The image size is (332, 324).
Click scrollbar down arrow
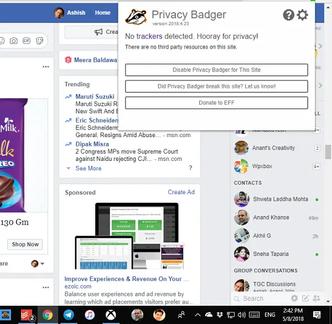pyautogui.click(x=328, y=301)
